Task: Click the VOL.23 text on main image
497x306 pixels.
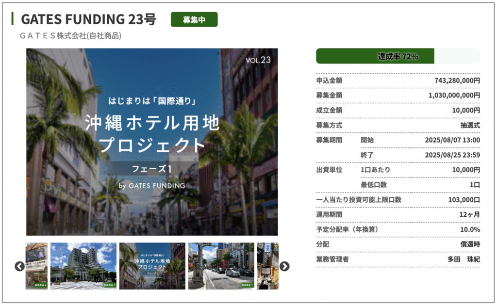Action: coord(258,60)
